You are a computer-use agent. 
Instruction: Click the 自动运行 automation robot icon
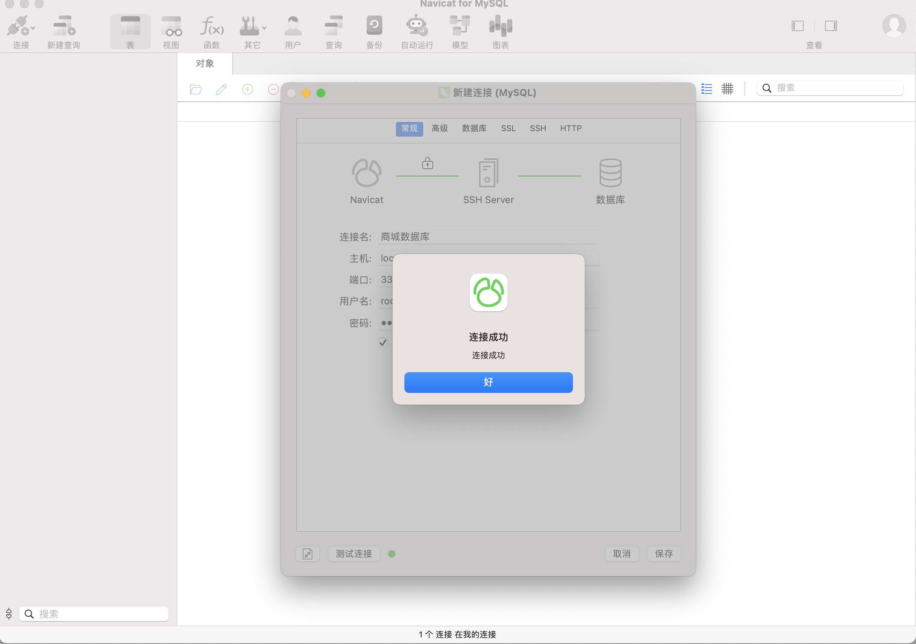coord(417,26)
